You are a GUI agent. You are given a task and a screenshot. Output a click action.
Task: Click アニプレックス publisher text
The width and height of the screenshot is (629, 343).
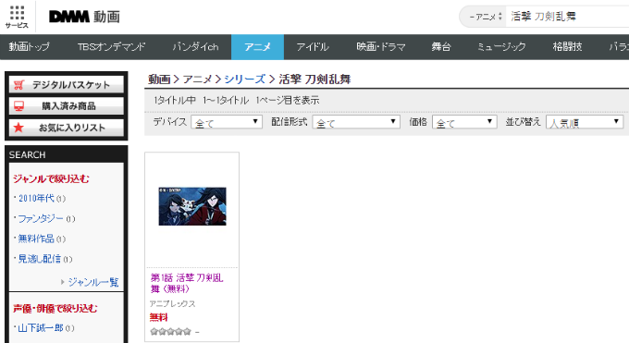pos(172,303)
